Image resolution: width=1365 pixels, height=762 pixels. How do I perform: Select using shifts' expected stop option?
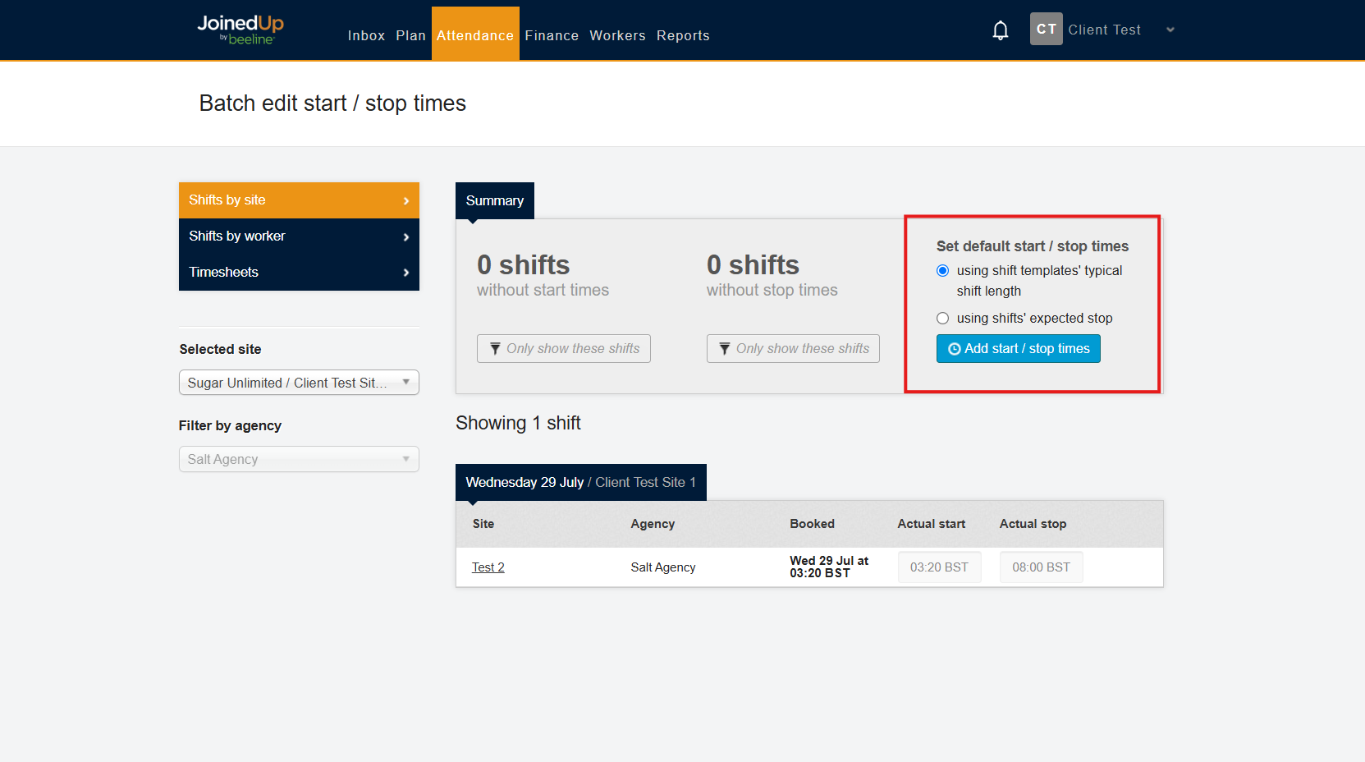pos(942,319)
